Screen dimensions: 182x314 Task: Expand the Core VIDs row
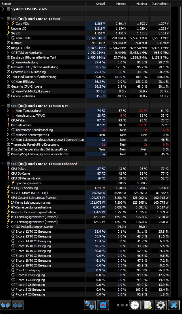pos(8,23)
